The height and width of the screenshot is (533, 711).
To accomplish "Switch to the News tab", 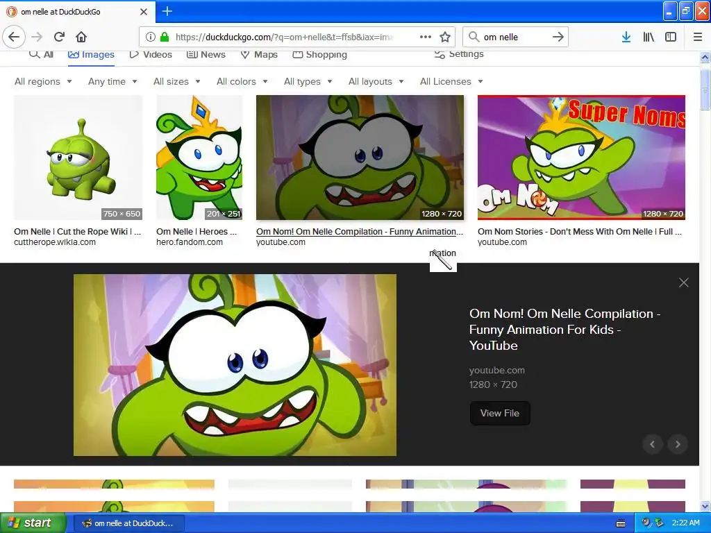I will click(206, 54).
